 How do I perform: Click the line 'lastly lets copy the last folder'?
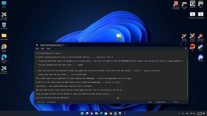click(61, 74)
